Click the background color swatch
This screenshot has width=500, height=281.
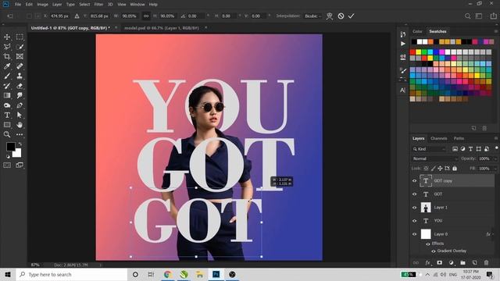click(x=18, y=155)
